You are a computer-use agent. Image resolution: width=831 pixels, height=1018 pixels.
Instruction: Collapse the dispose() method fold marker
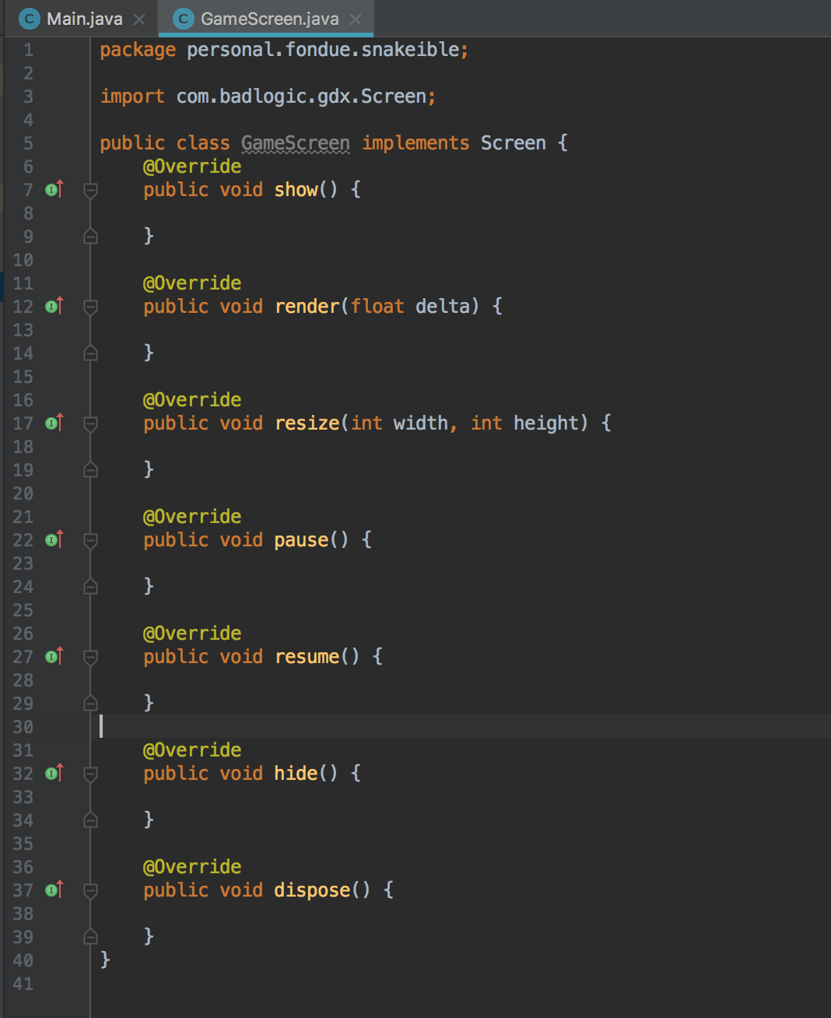pos(90,890)
